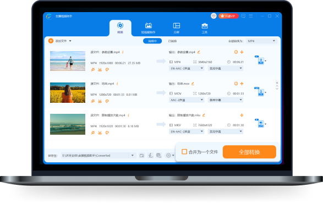Open effects wand for the 27.35 MB video
This screenshot has width=323, height=204.
(93, 70)
